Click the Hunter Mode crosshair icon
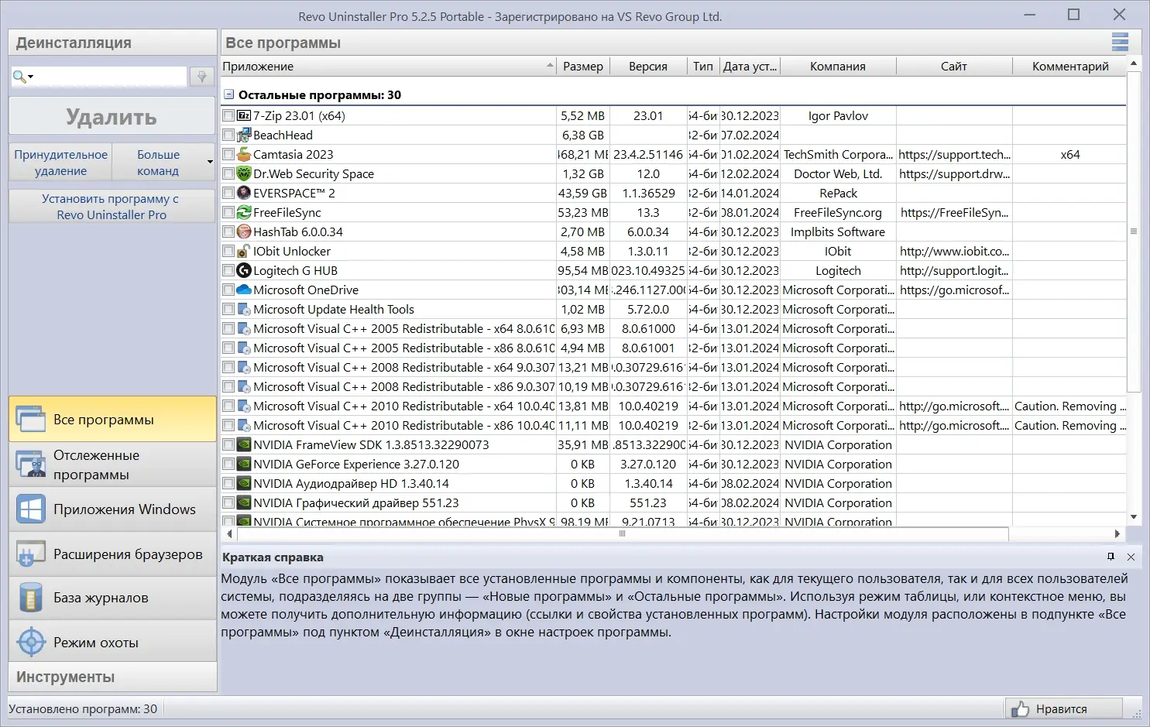 (31, 643)
